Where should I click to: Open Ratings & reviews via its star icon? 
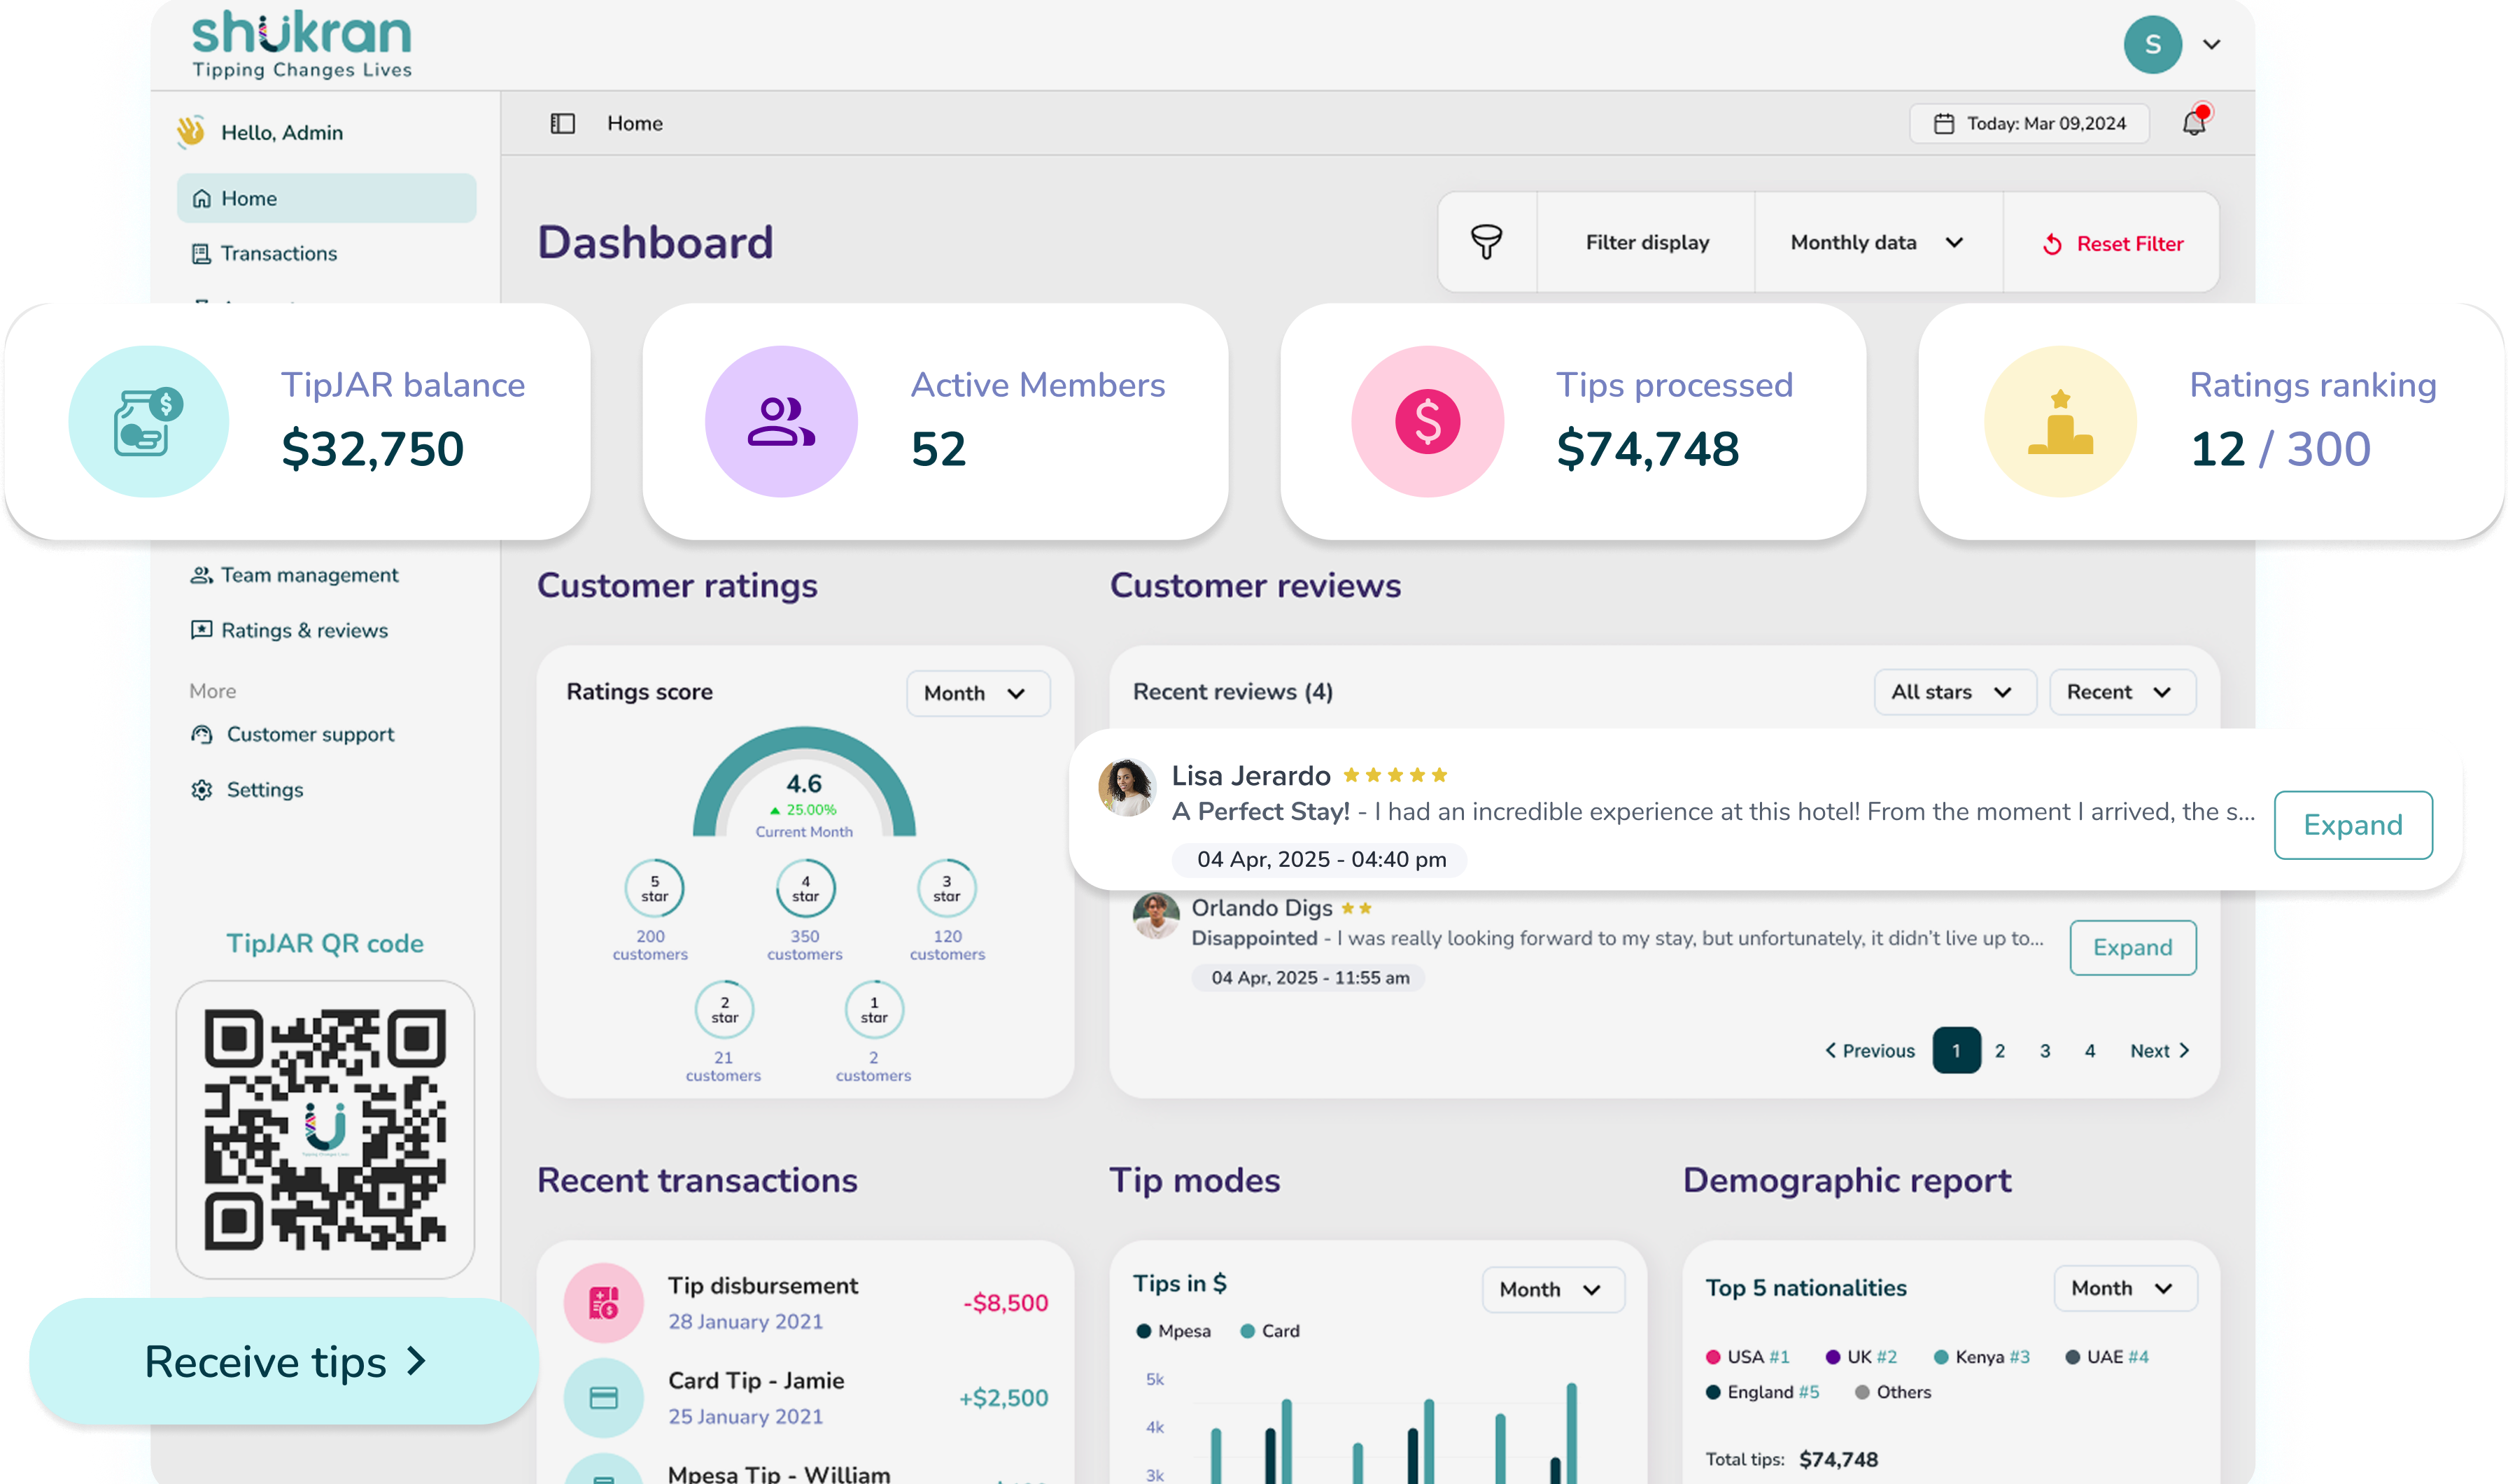[201, 630]
